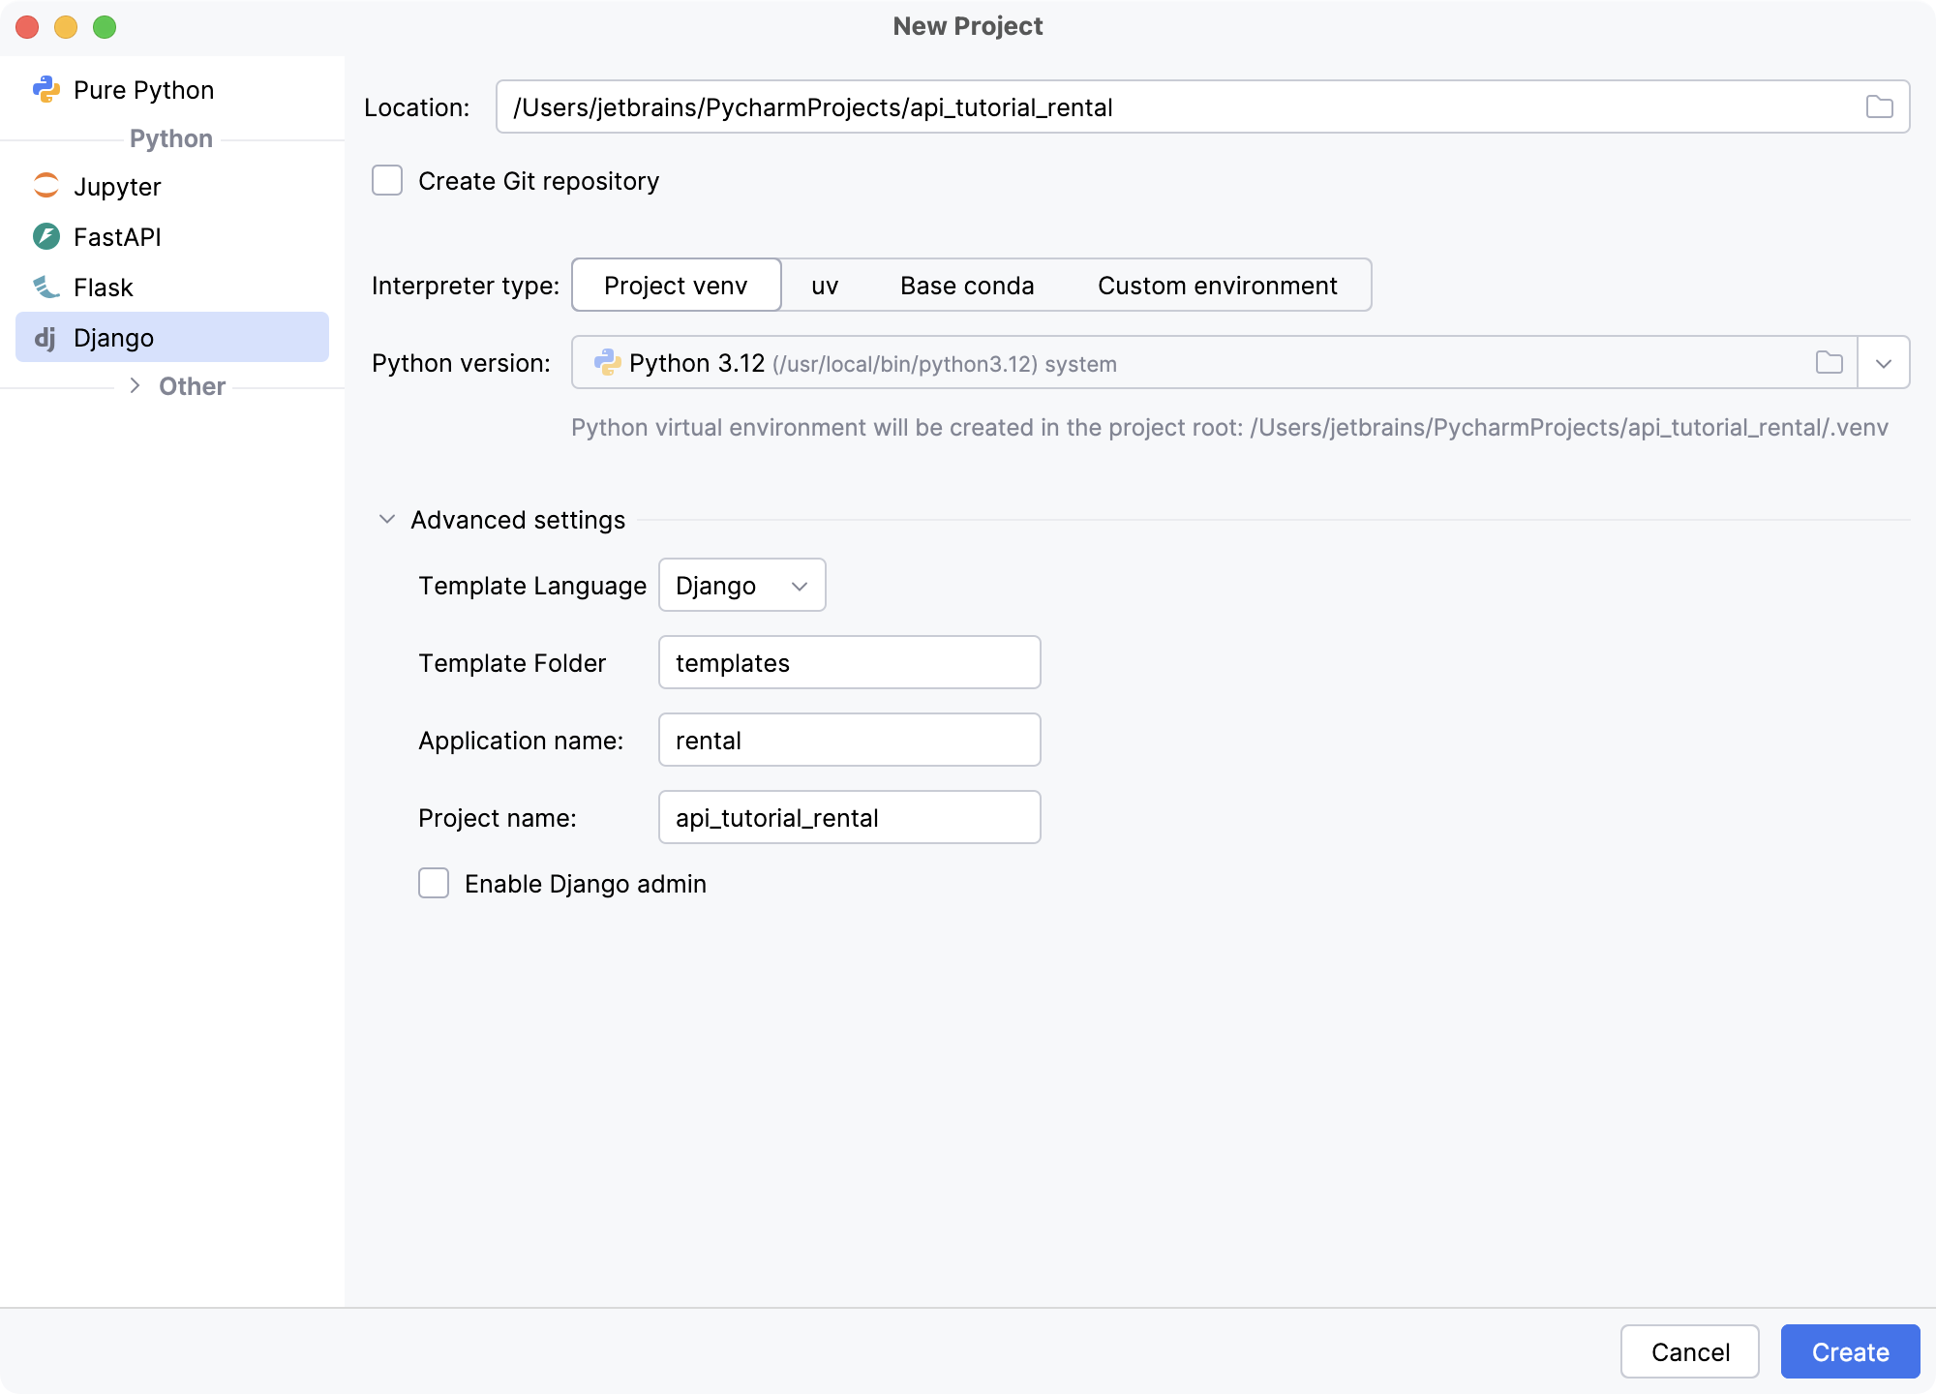
Task: Pick the FastAPI project type icon
Action: click(x=45, y=236)
